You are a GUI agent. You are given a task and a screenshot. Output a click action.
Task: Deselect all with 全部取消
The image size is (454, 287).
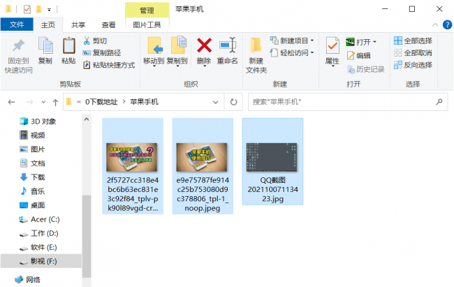click(x=413, y=52)
